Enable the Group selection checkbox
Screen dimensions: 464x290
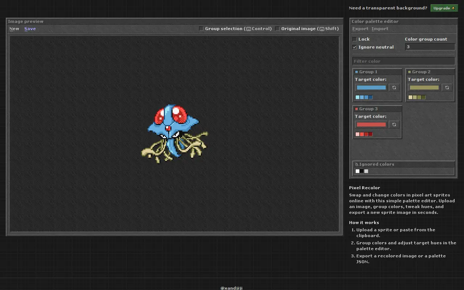point(201,29)
